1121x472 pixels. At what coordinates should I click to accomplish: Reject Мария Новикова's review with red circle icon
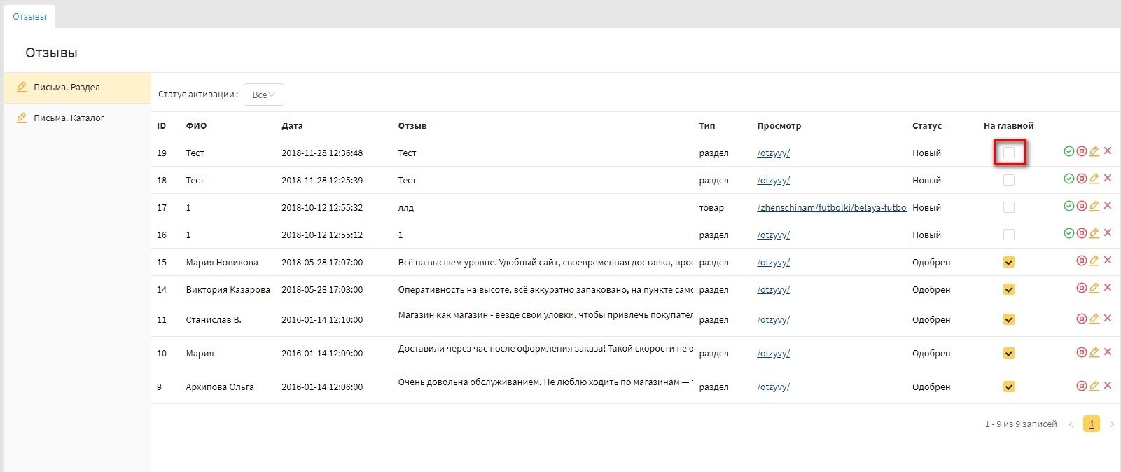pyautogui.click(x=1081, y=261)
